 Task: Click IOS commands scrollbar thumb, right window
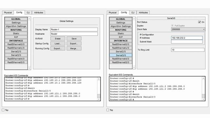pos(203,96)
